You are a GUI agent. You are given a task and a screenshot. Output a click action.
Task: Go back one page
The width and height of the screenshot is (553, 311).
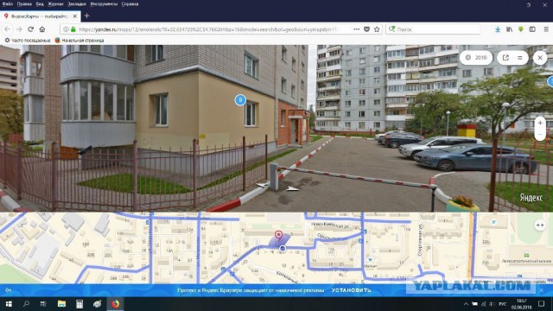point(8,29)
